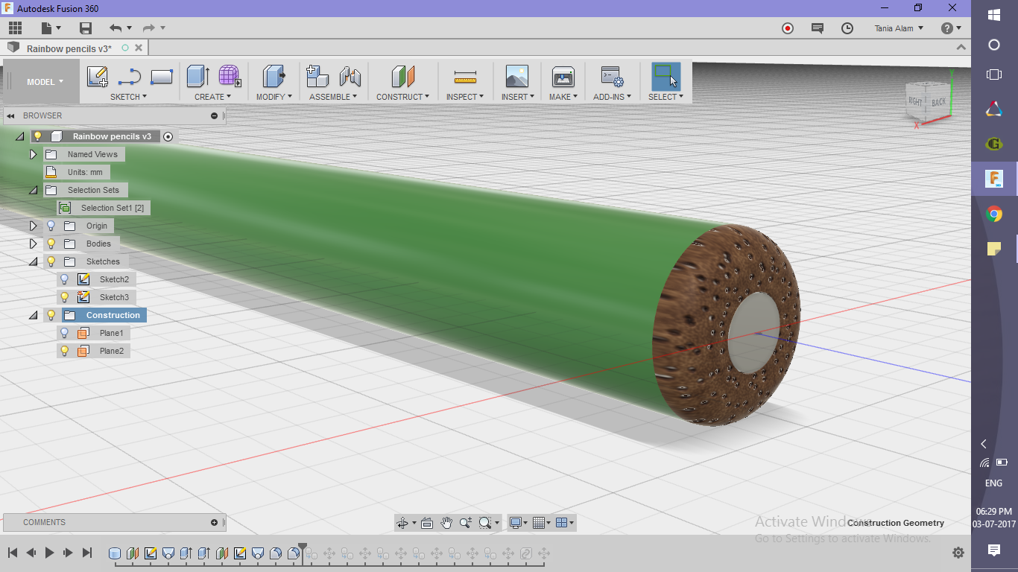Pick the Rectangle sketch tool
Screen dimensions: 1018x572
pyautogui.click(x=162, y=77)
